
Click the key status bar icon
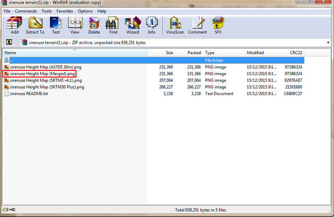pos(12,210)
